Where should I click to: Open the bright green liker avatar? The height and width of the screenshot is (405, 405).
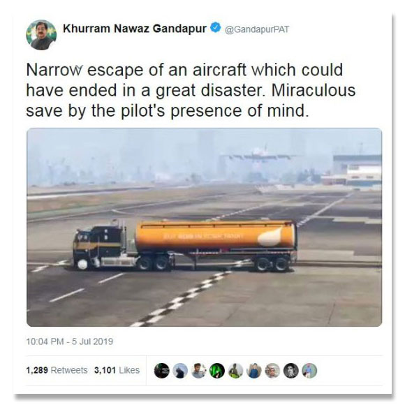click(217, 371)
